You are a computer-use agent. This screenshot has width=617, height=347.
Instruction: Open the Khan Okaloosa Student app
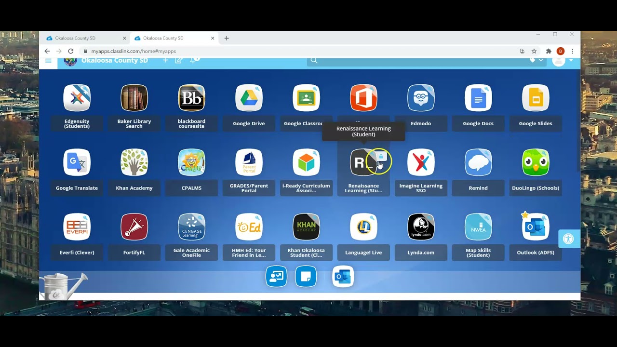coord(306,227)
